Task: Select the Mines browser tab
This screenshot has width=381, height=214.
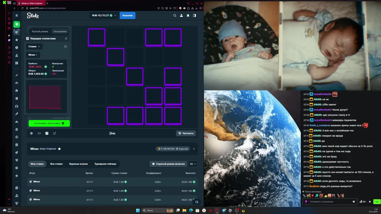Action: coord(31,3)
